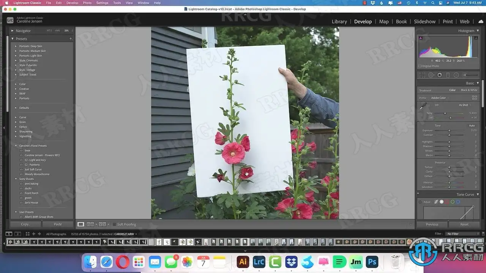The width and height of the screenshot is (486, 273).
Task: Open the Develop menu in menu bar
Action: pyautogui.click(x=72, y=3)
